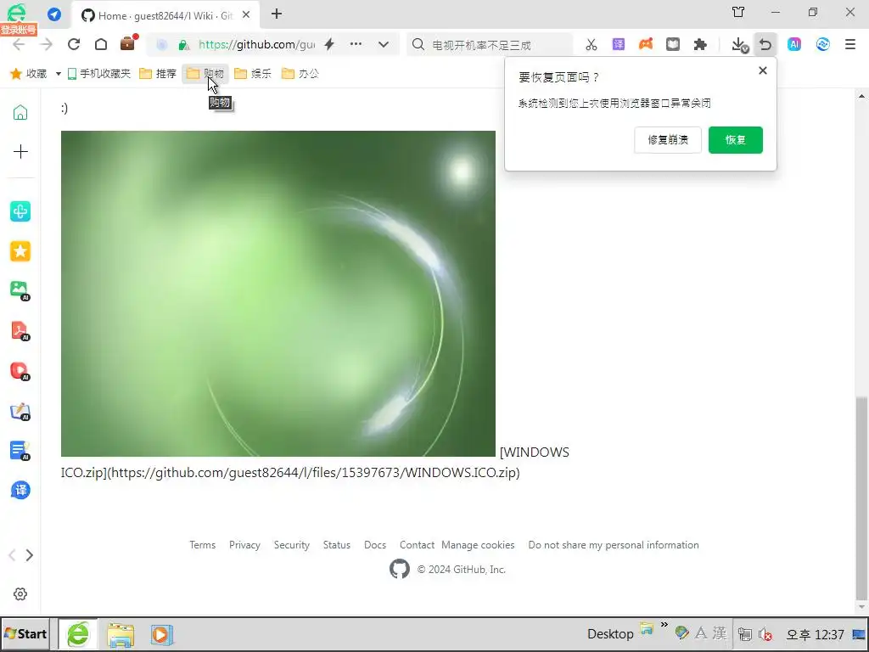
Task: Select the Home guest82644 Wiki tab
Action: click(x=165, y=15)
